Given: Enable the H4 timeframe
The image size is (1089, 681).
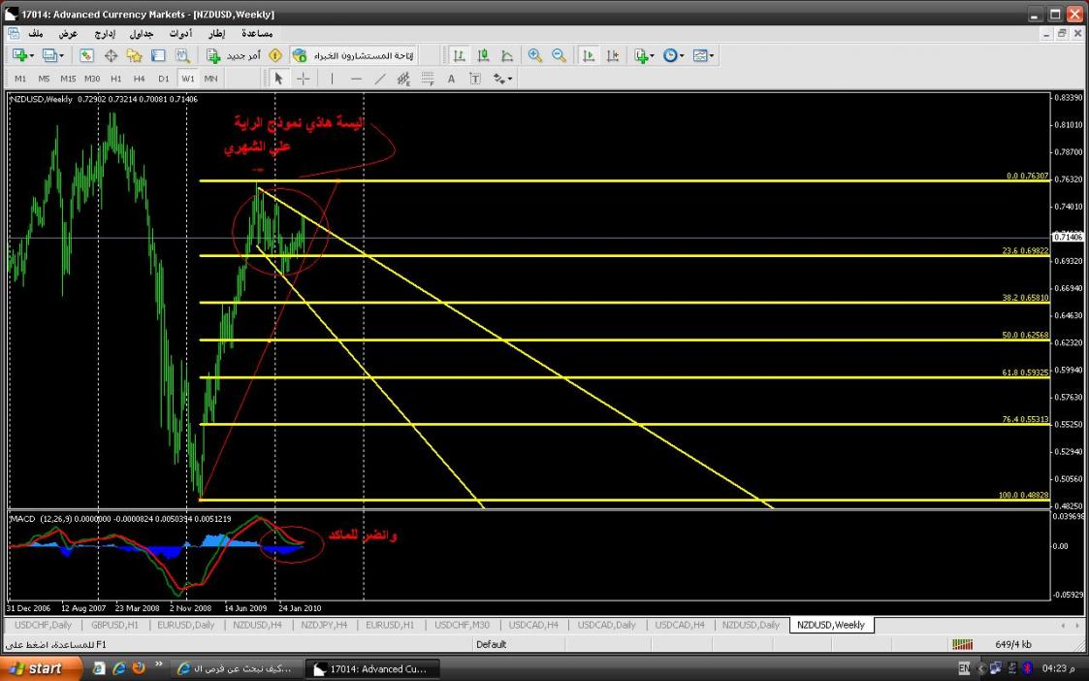Looking at the screenshot, I should [140, 79].
